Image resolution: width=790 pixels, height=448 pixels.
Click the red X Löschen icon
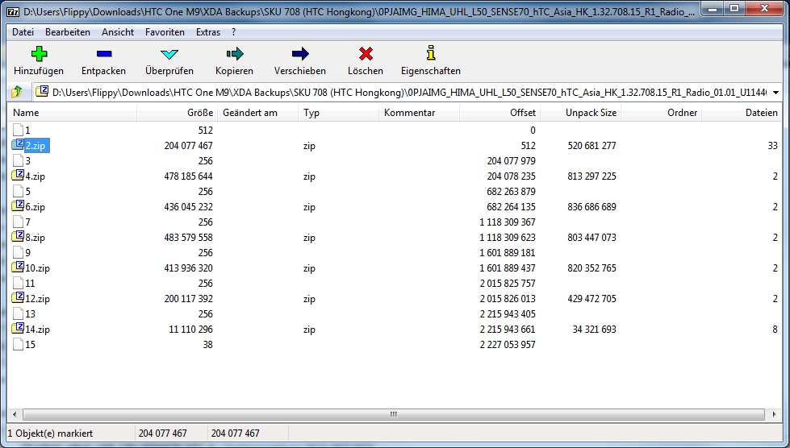[366, 54]
